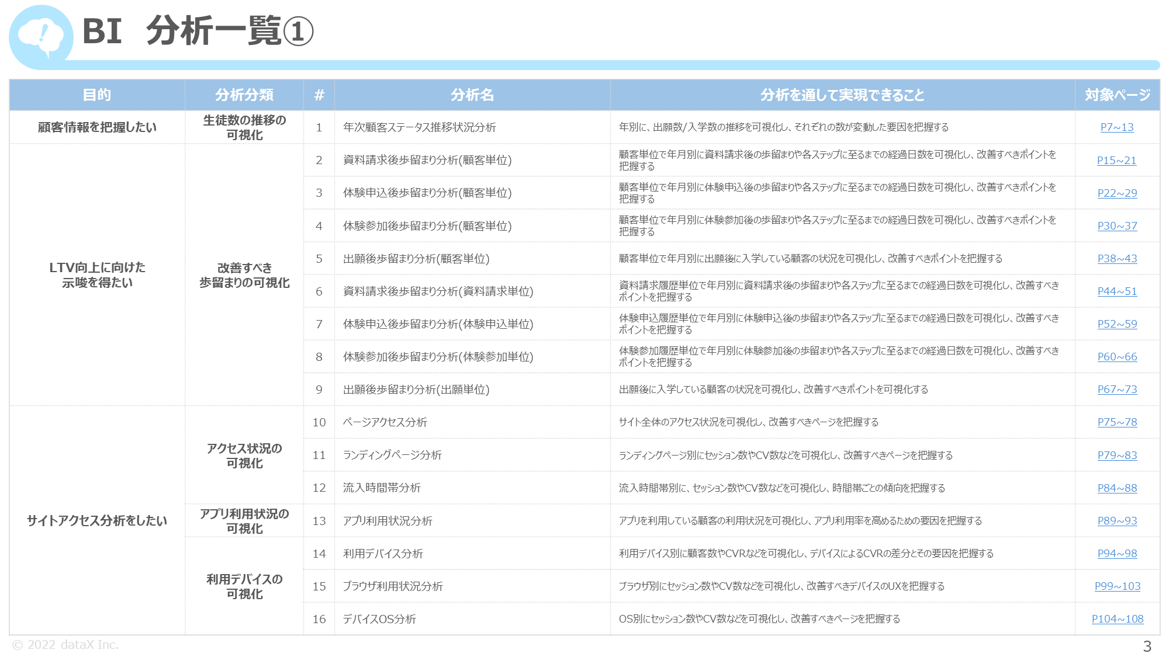1169x657 pixels.
Task: Follow the P52~59 page link
Action: [1117, 324]
